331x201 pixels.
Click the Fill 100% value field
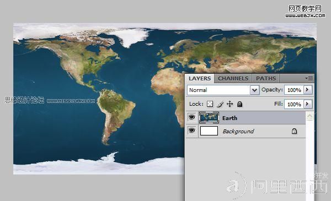pyautogui.click(x=294, y=104)
